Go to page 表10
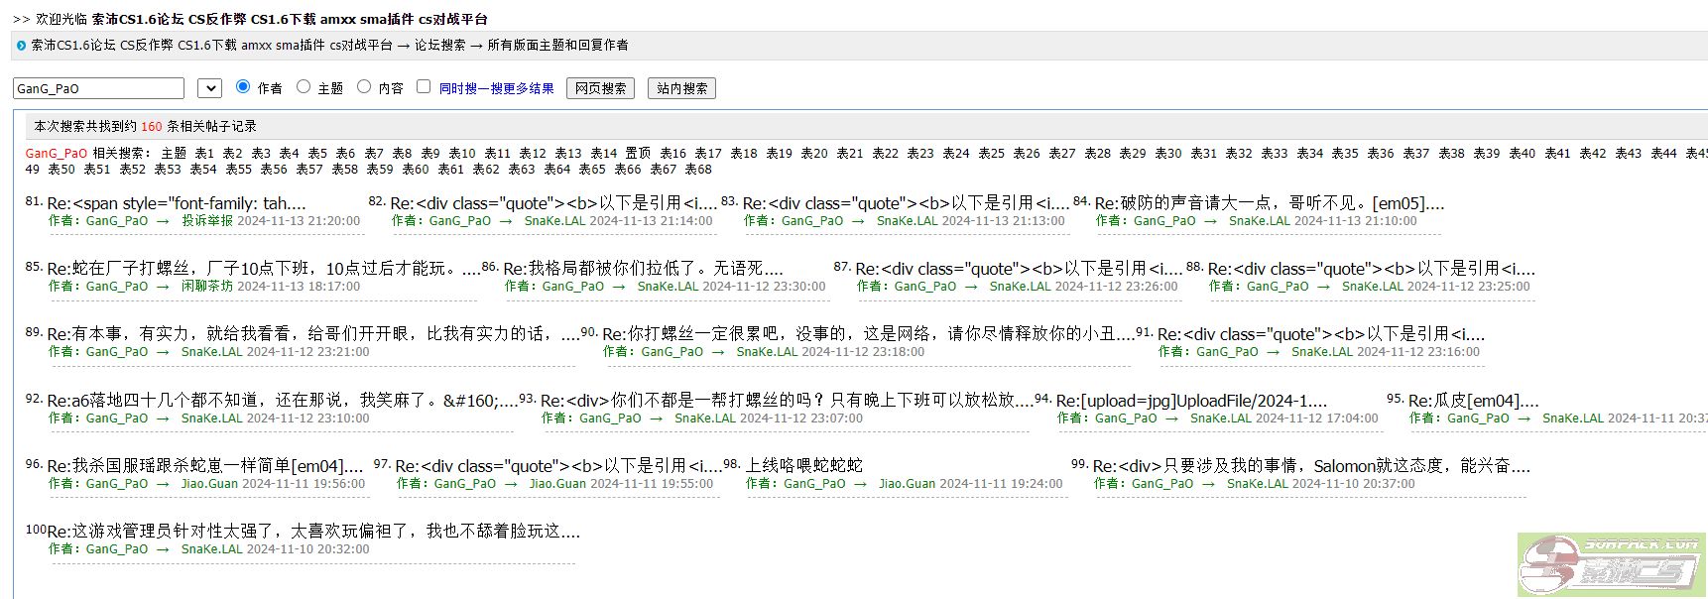Screen dimensions: 1708x599 pyautogui.click(x=462, y=153)
